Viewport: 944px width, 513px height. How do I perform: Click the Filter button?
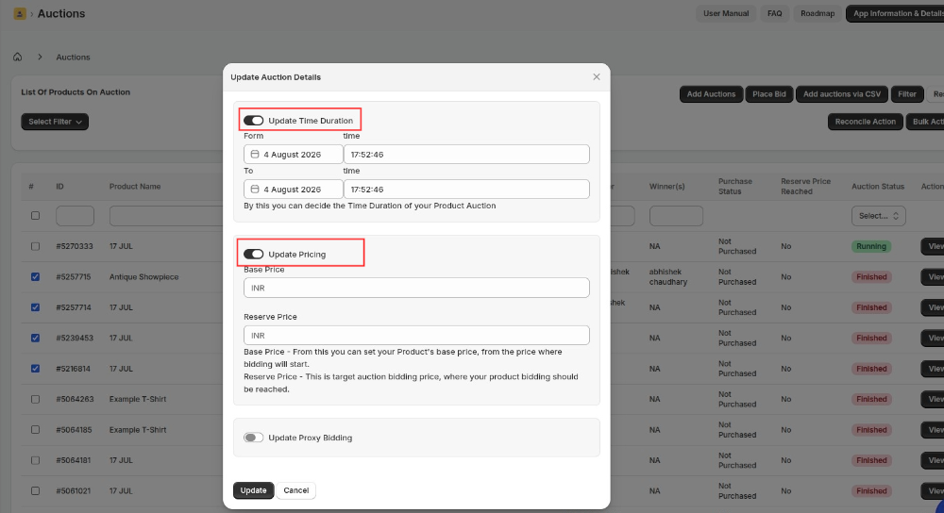(906, 93)
